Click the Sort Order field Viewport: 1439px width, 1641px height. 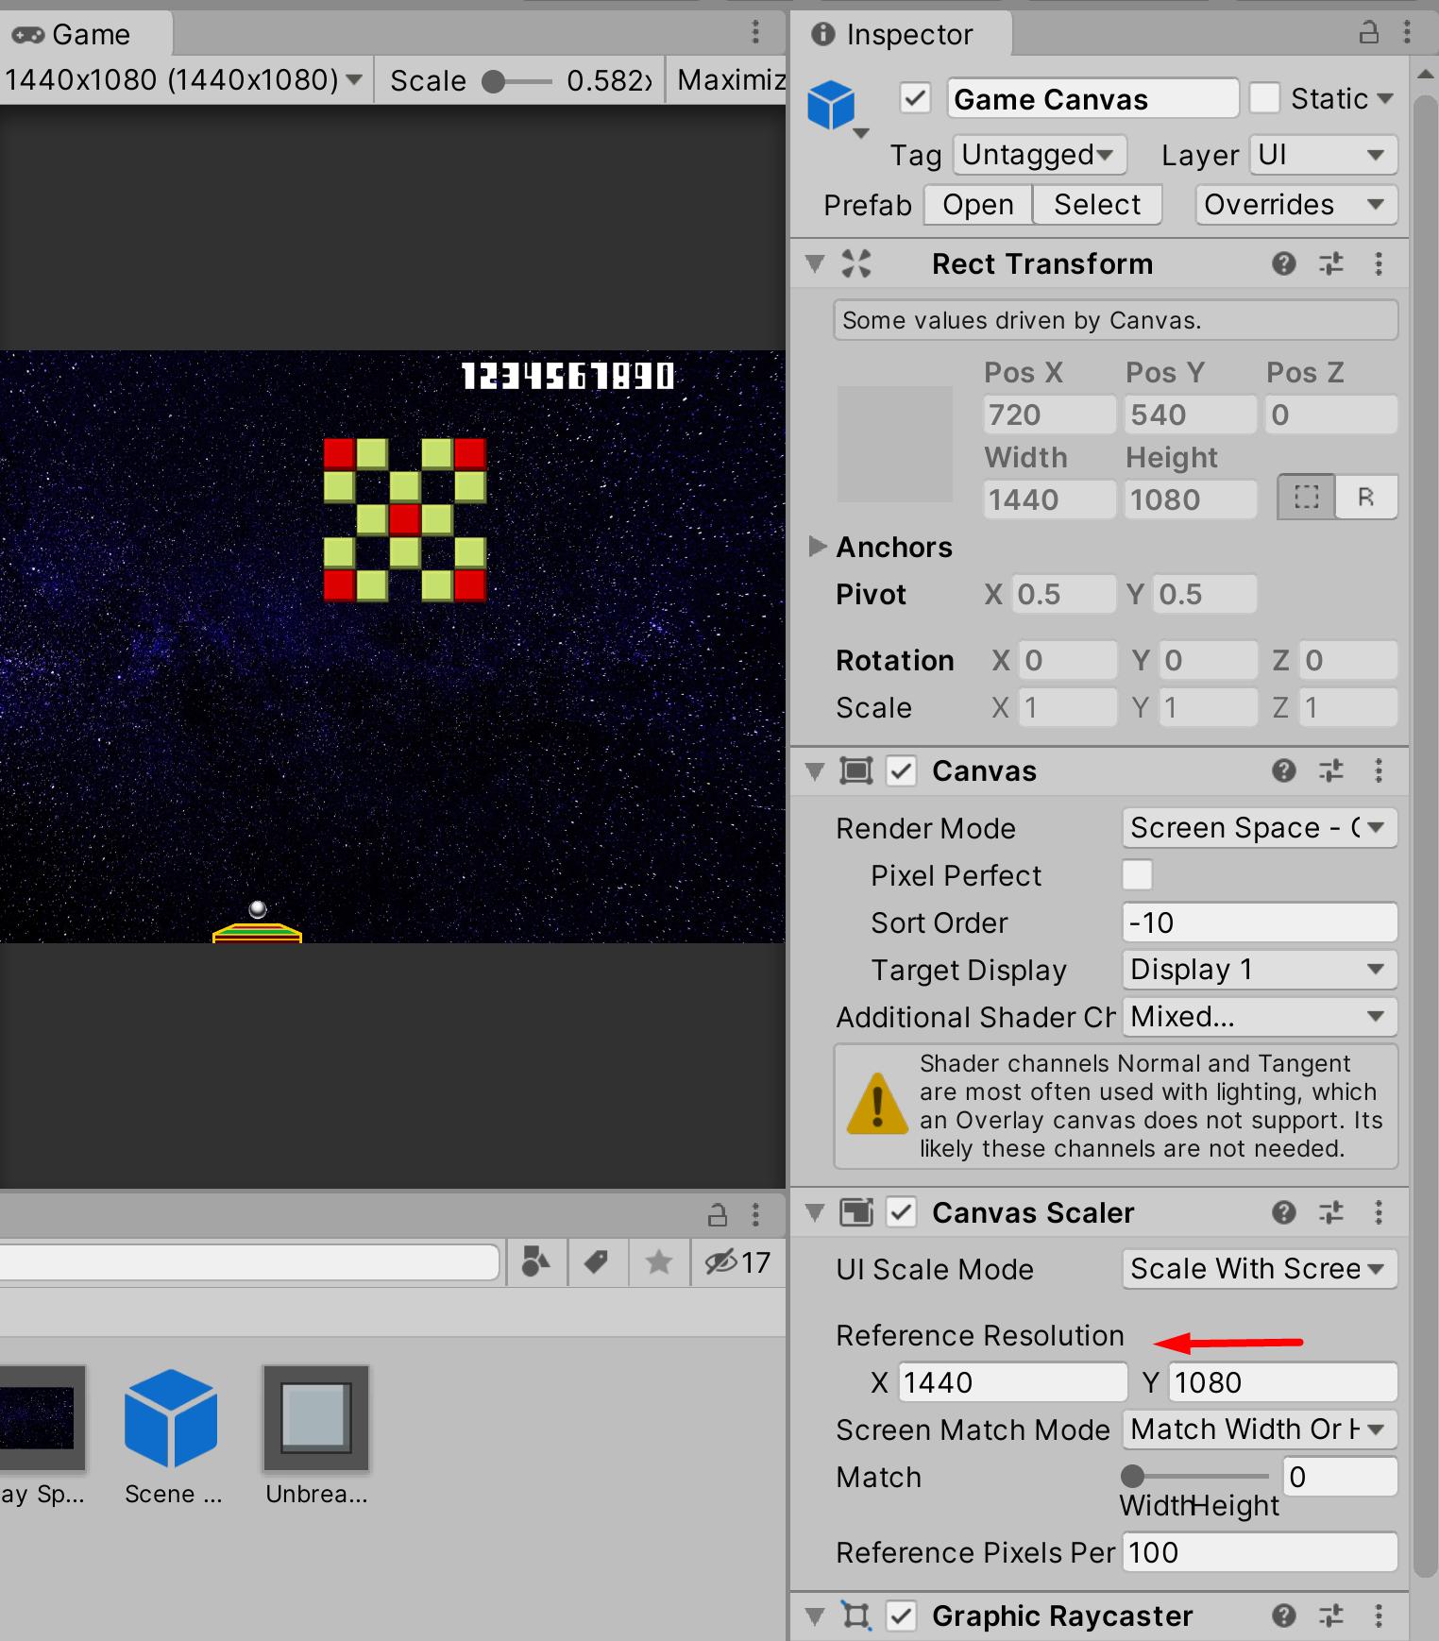1260,922
